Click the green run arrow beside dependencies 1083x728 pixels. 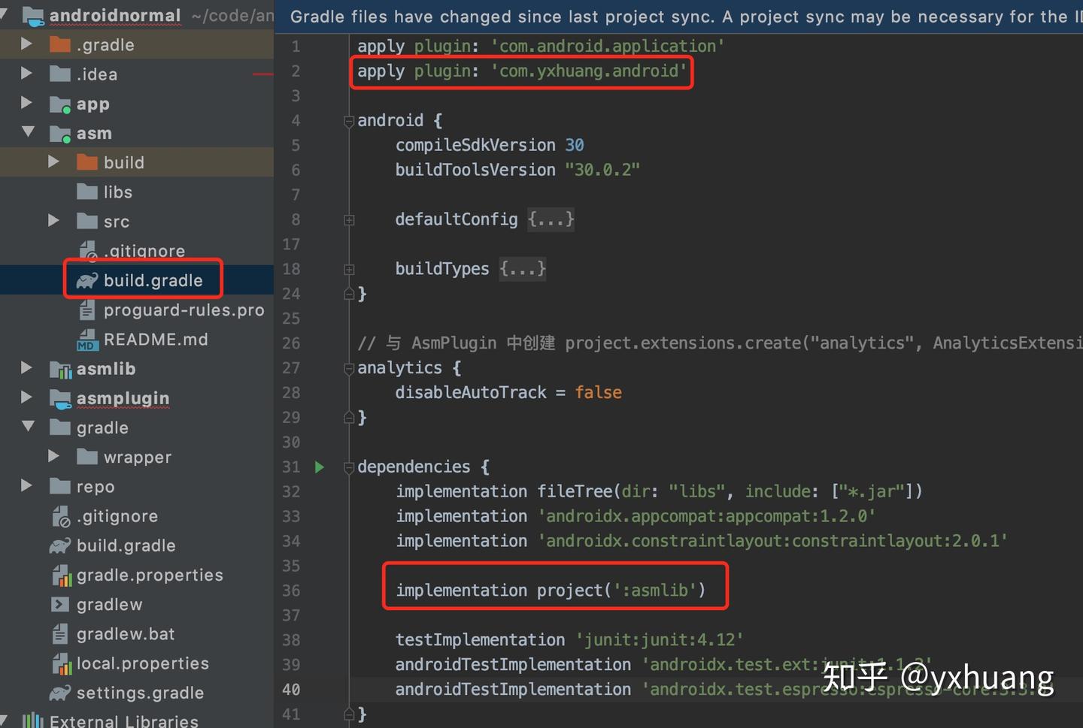pyautogui.click(x=319, y=467)
